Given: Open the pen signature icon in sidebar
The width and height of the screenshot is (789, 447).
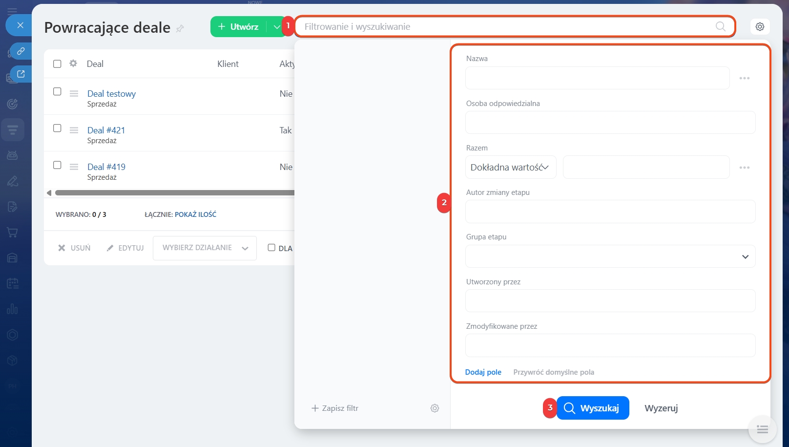Looking at the screenshot, I should tap(13, 181).
